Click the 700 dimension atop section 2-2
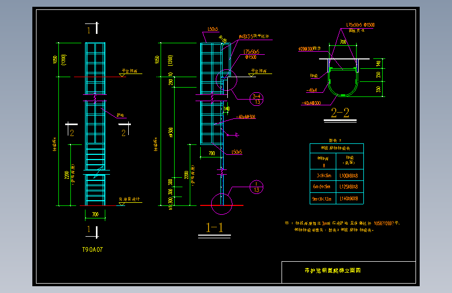 tap(343, 42)
